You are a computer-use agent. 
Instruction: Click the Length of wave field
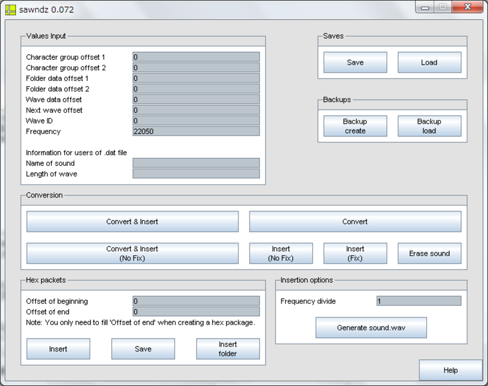coord(196,173)
